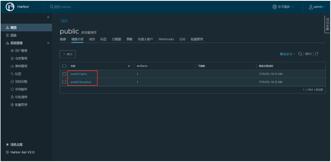Image resolution: width=331 pixels, height=162 pixels.
Task: Check the public/nginx row checkbox
Action: click(64, 74)
